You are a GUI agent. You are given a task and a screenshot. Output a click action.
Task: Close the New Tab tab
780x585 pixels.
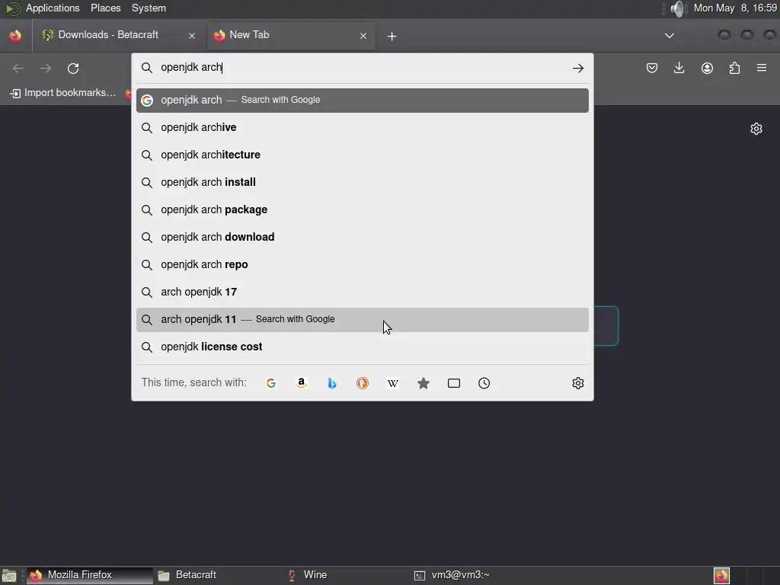(x=363, y=36)
